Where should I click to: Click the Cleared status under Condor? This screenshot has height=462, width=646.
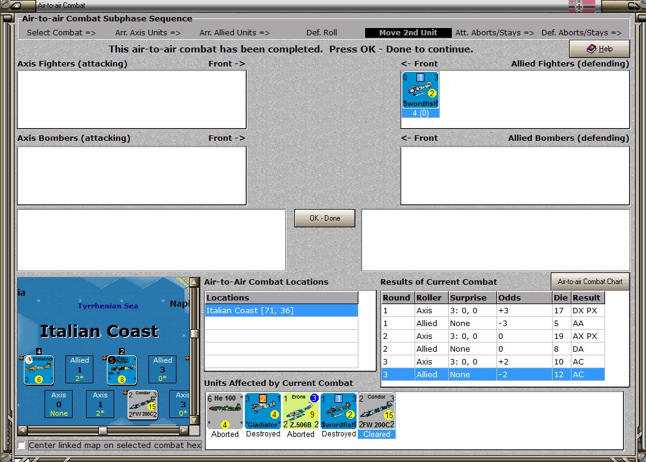click(x=377, y=435)
